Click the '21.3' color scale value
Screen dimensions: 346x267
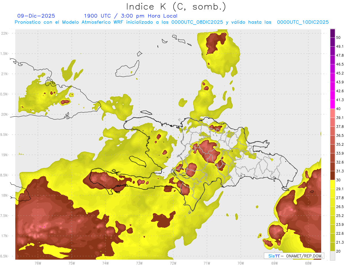pyautogui.click(x=340, y=243)
